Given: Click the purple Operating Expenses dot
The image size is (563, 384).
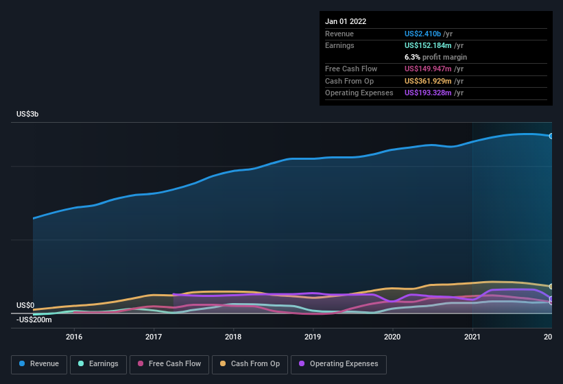Looking at the screenshot, I should pos(302,363).
